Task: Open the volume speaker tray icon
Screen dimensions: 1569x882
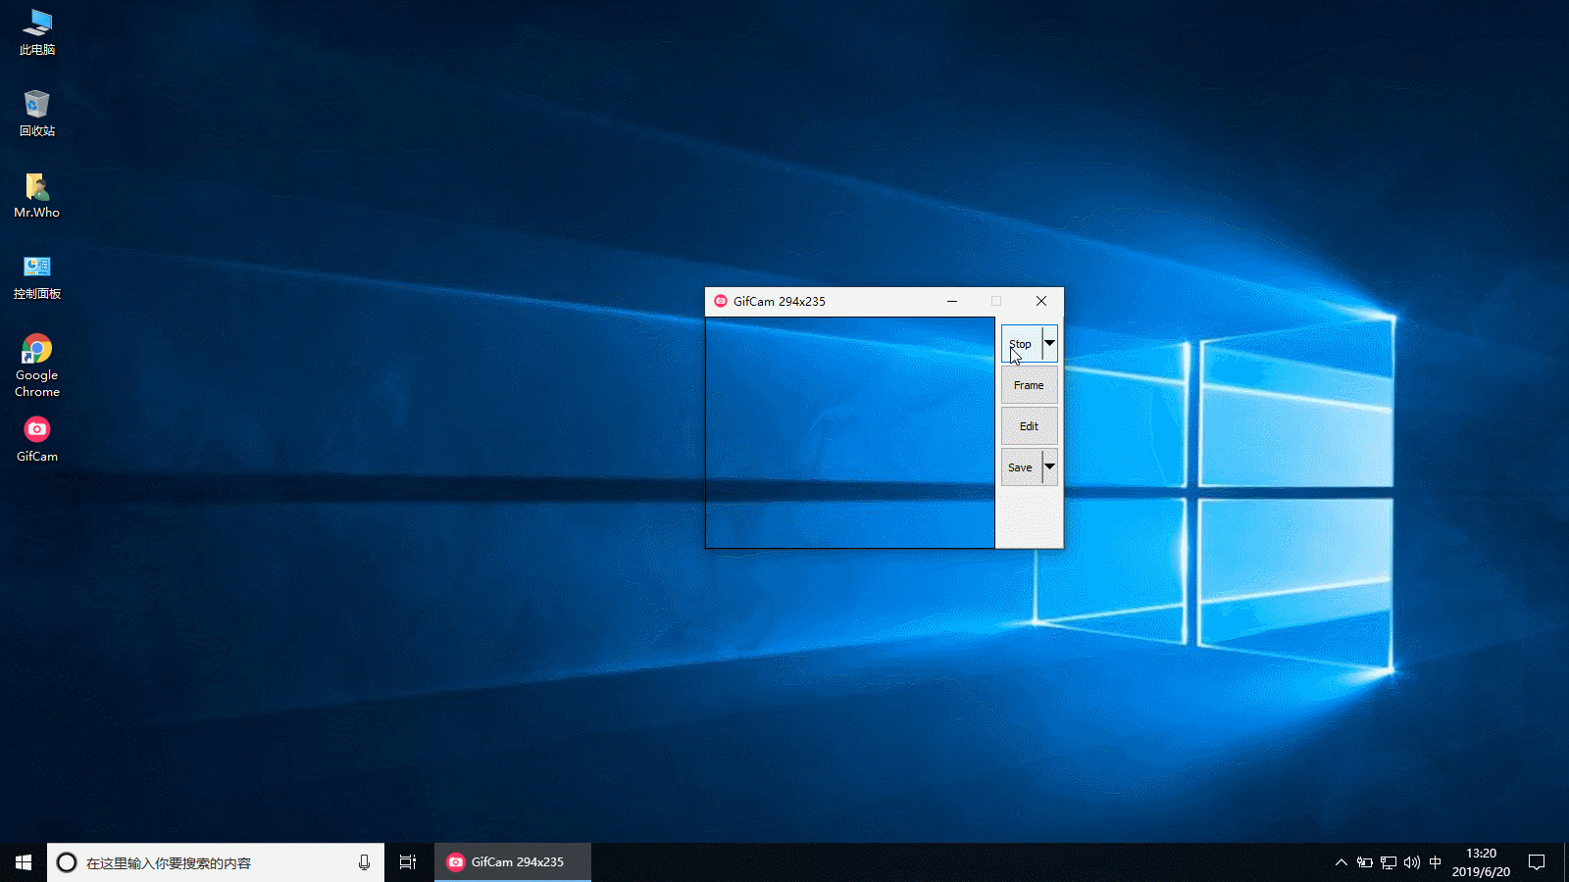Action: click(x=1412, y=862)
